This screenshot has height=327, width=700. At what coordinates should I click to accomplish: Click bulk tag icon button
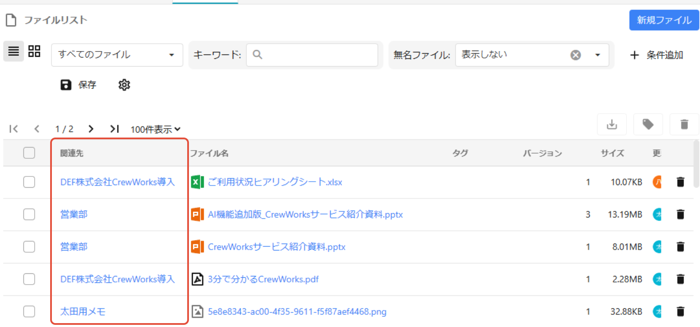648,125
